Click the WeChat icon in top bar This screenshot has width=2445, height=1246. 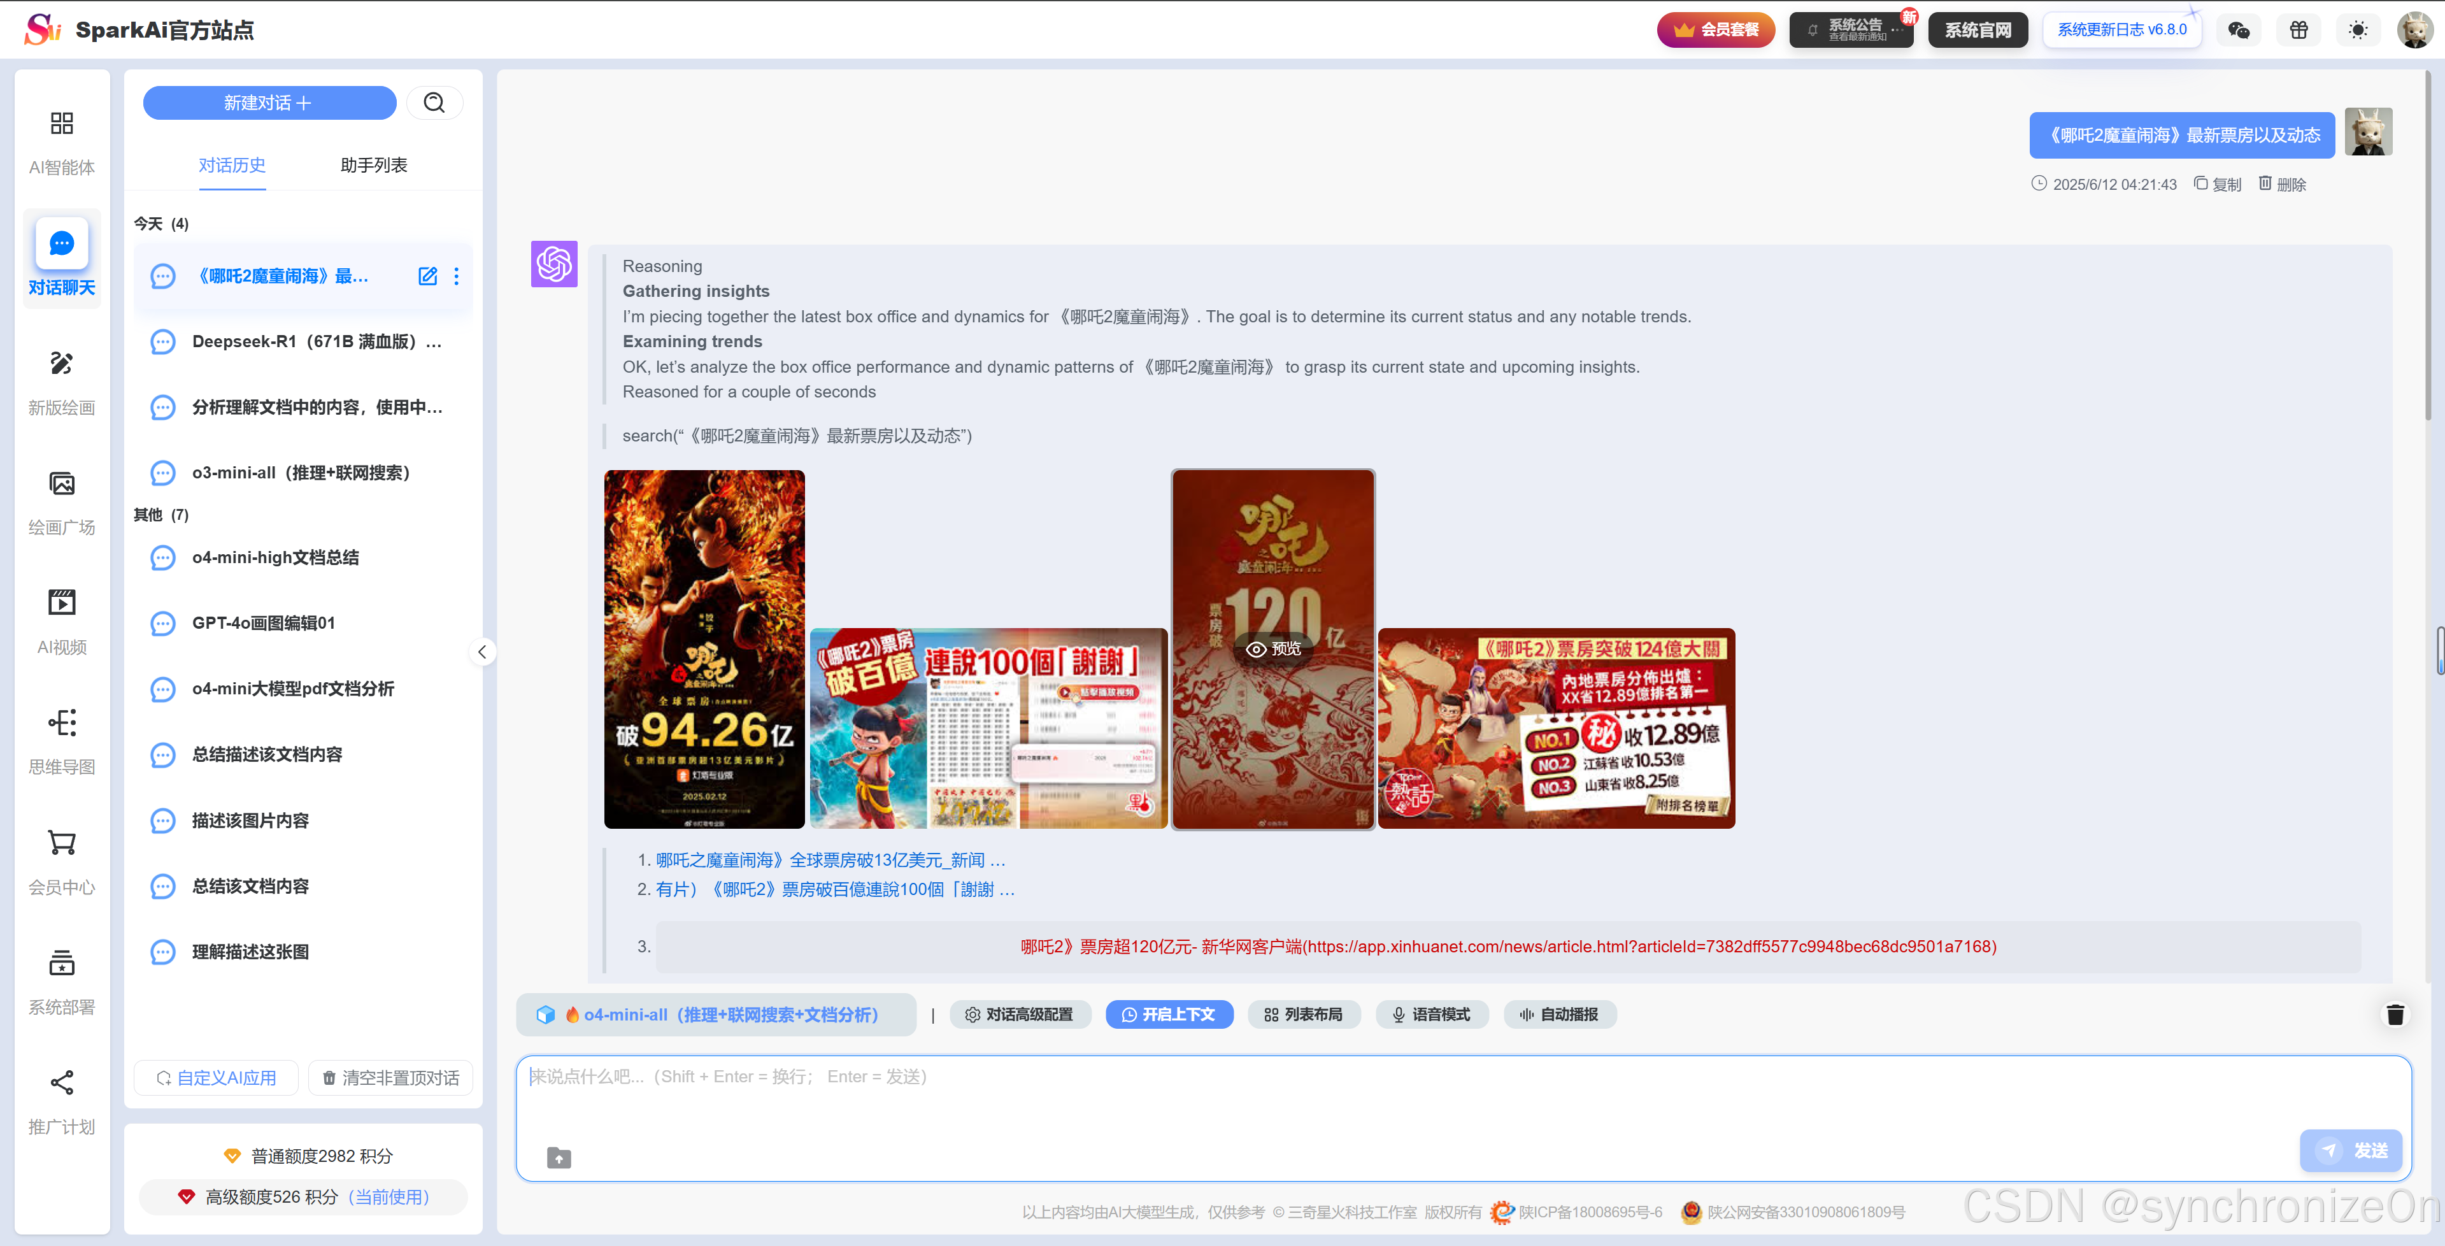tap(2238, 31)
